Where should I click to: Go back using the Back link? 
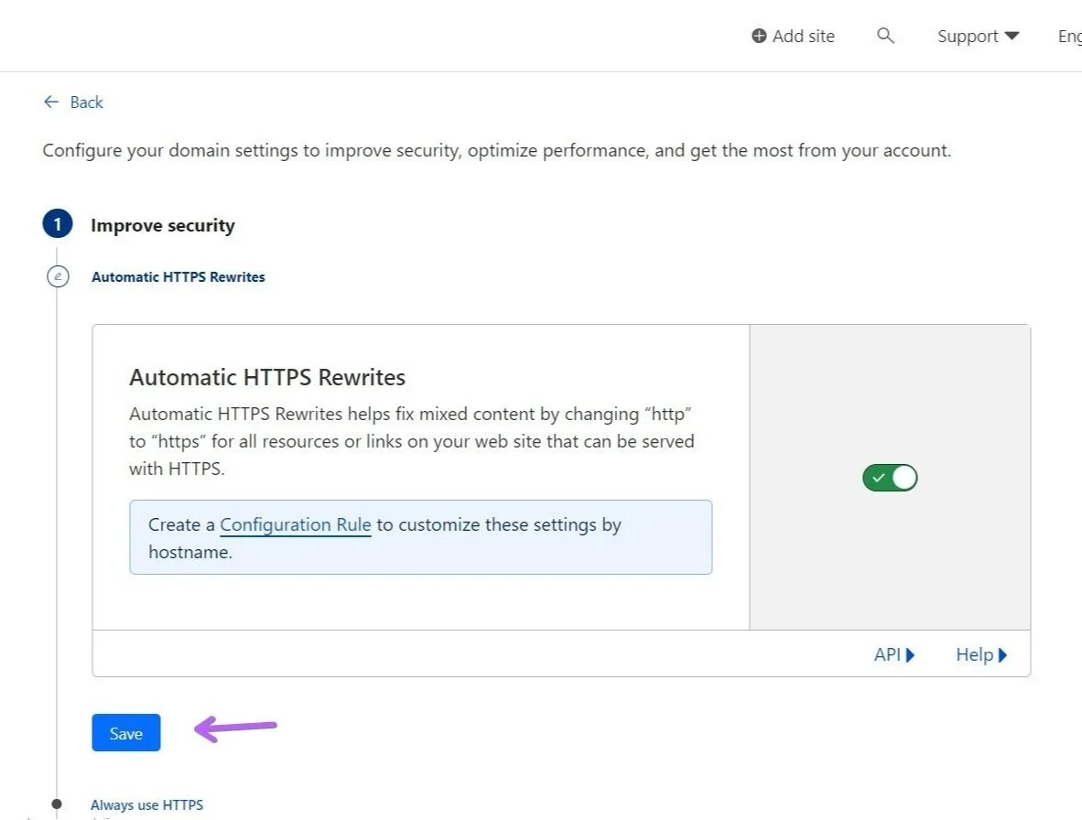87,102
